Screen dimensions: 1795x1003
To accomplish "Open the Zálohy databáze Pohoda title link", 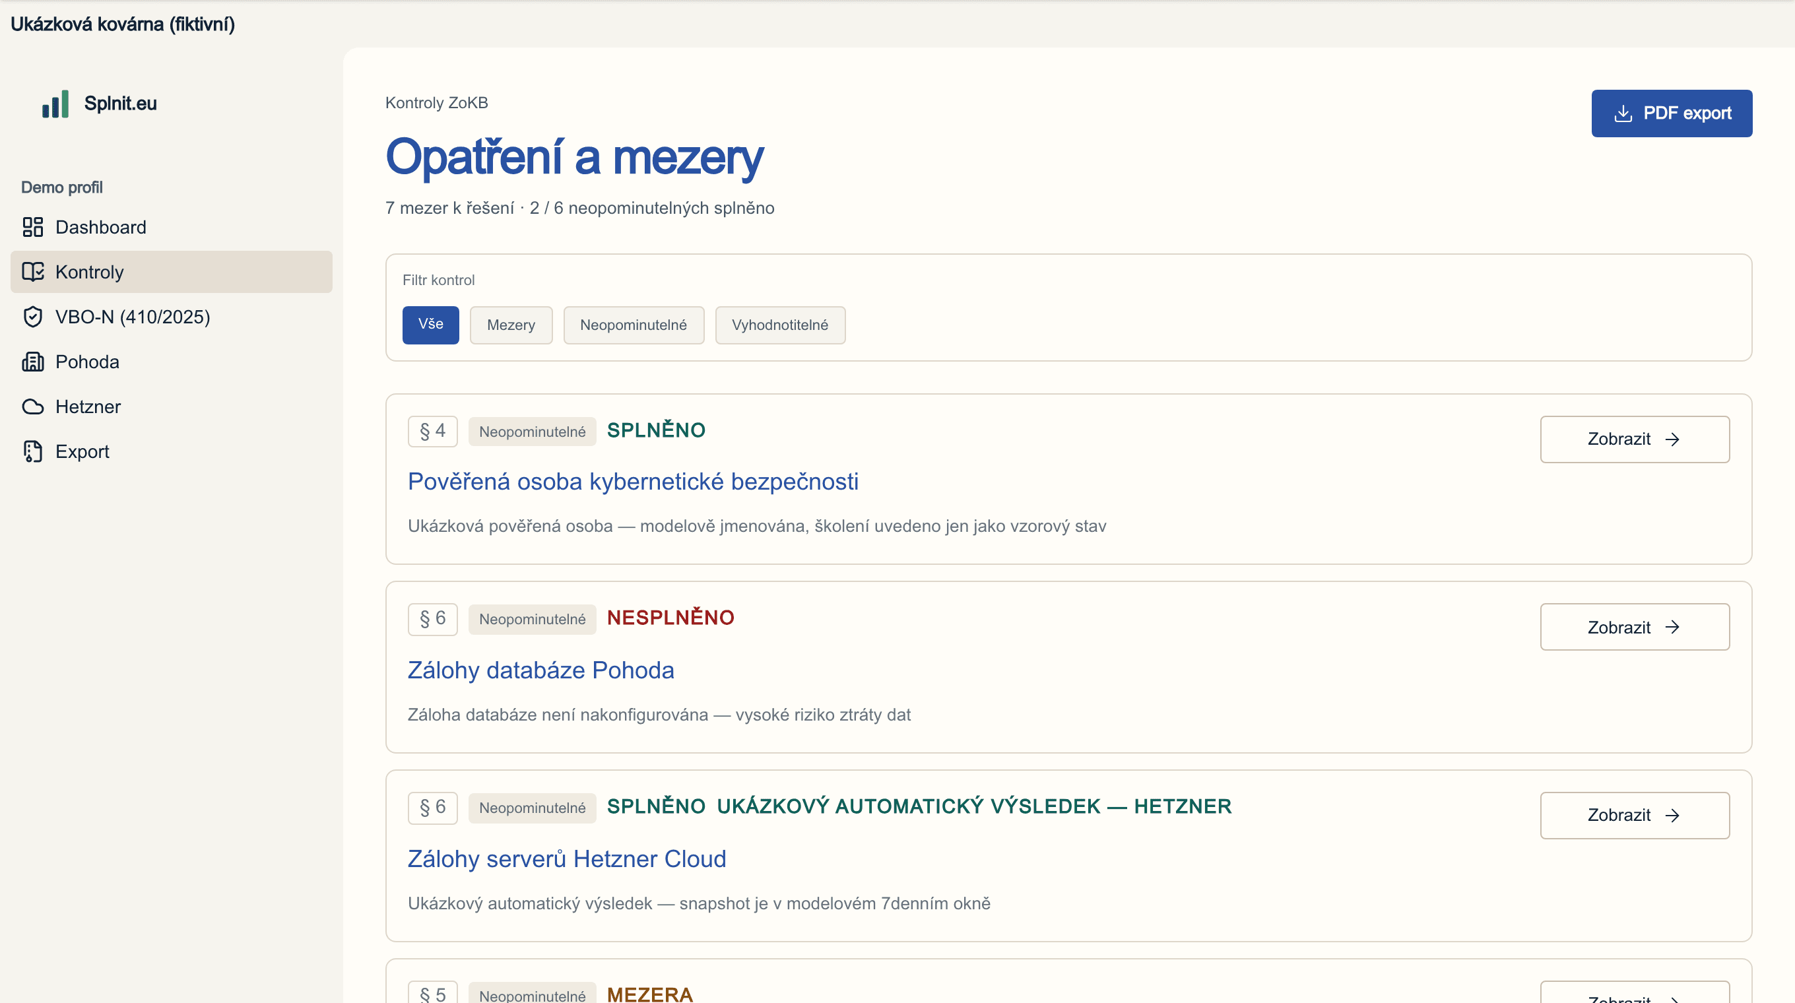I will (540, 670).
